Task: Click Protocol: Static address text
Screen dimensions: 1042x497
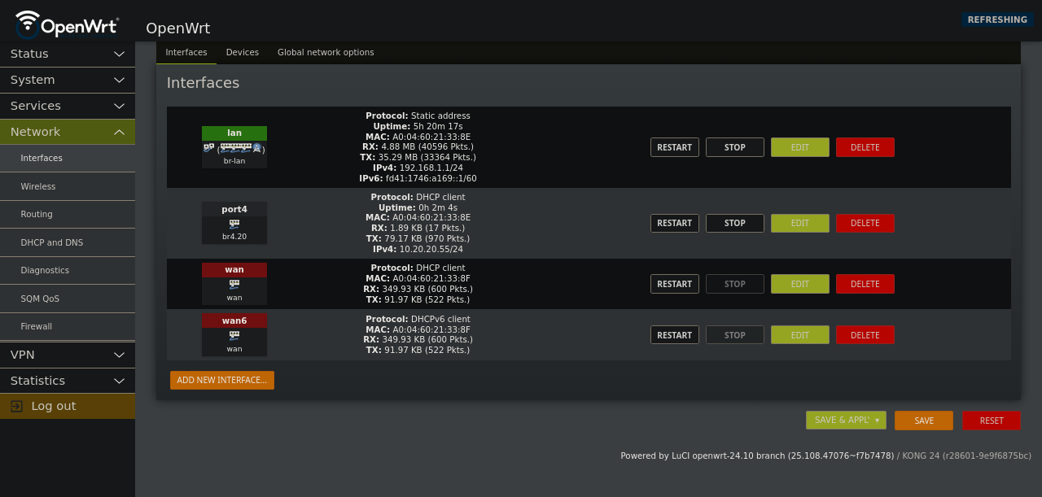Action: point(418,116)
